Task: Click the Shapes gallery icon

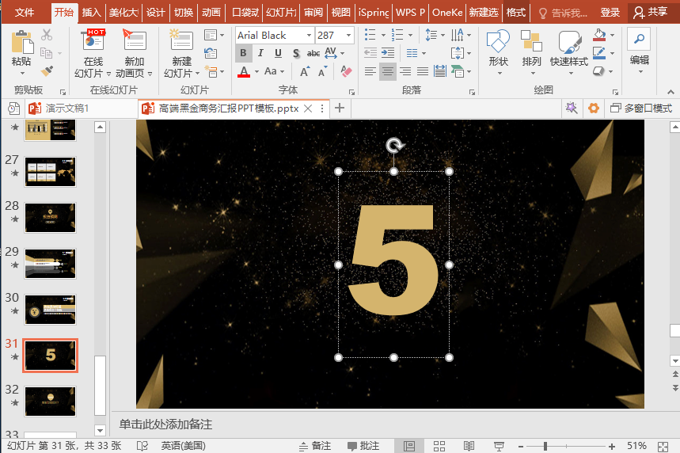Action: click(498, 41)
